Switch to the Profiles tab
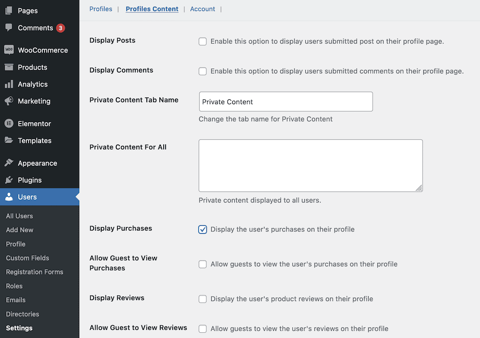The height and width of the screenshot is (338, 480). (x=101, y=9)
